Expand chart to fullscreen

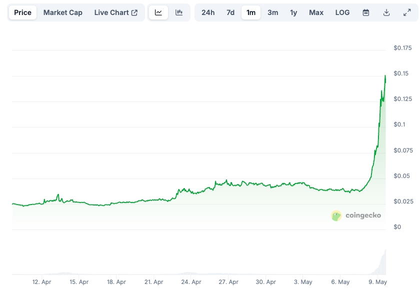pos(407,12)
